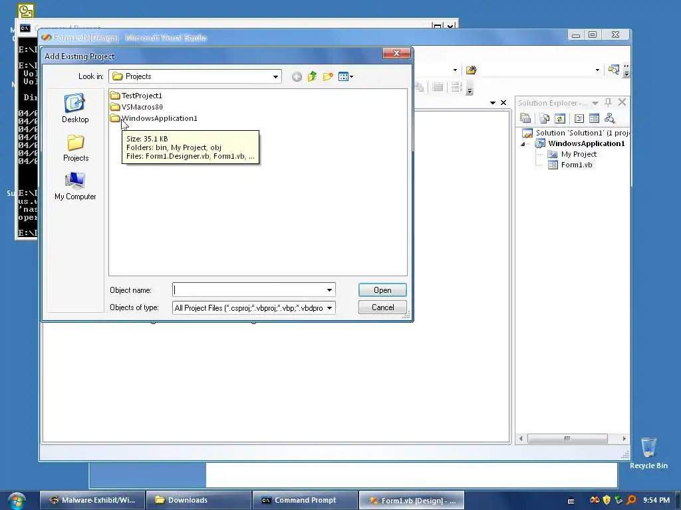Open layout toolbar options overflow arrow
Screen dimensions: 681x510
click(470, 90)
